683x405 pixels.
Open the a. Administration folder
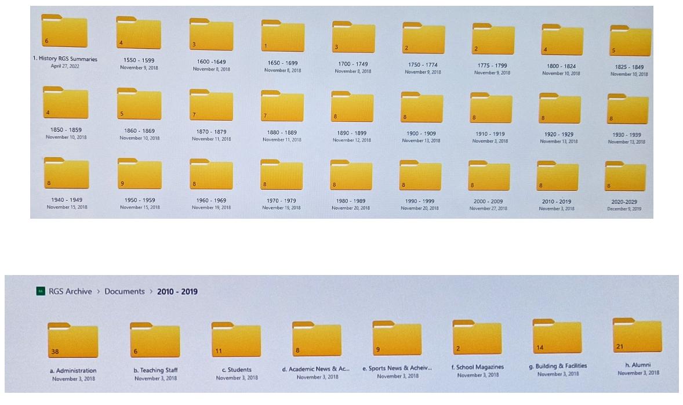pyautogui.click(x=72, y=341)
